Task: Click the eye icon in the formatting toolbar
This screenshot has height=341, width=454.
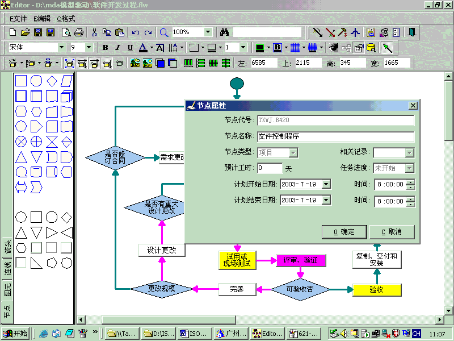Action: [333, 48]
